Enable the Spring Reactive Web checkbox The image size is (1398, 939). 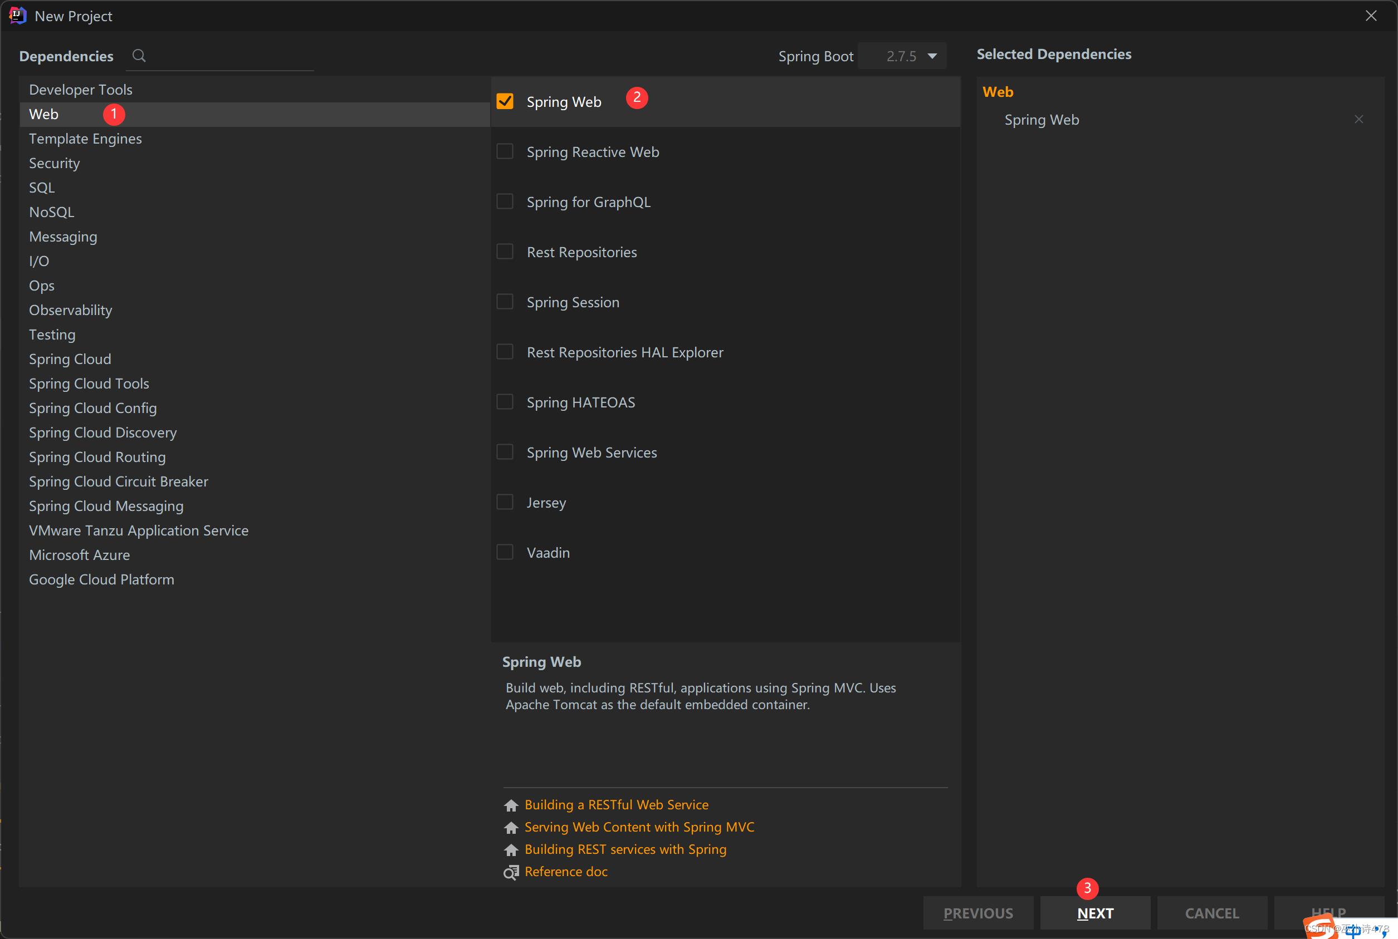[x=505, y=151]
